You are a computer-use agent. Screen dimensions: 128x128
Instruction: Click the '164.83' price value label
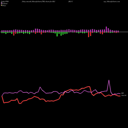pyautogui.click(x=124, y=95)
